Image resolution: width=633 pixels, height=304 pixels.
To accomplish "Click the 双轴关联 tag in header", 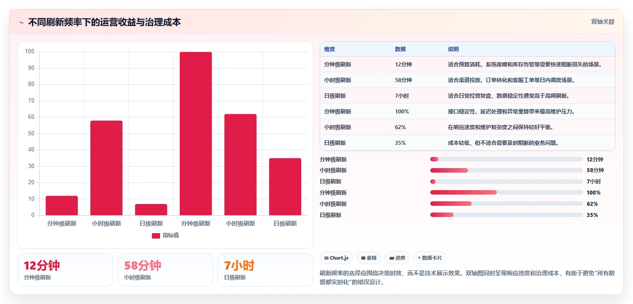I will 602,22.
